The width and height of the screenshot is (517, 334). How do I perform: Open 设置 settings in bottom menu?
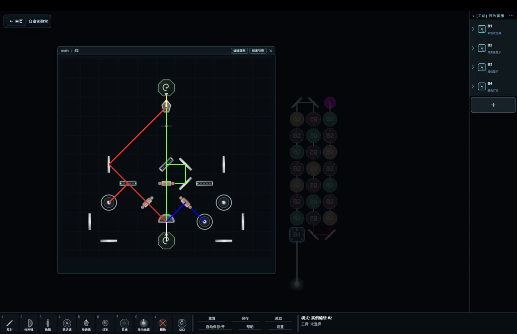click(x=280, y=327)
